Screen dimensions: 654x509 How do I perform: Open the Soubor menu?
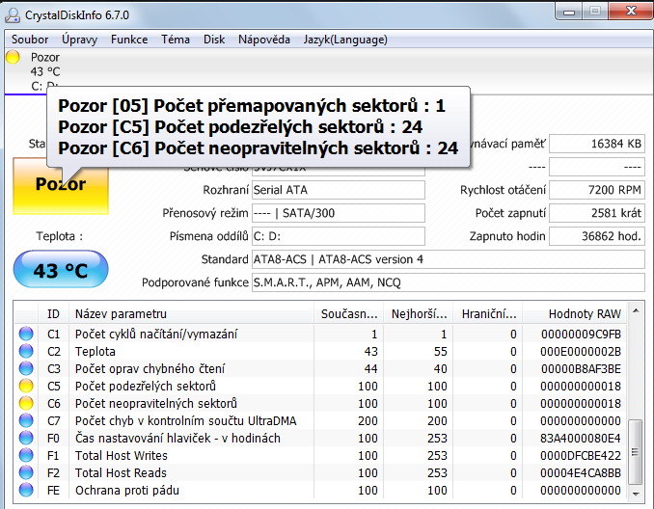click(28, 40)
